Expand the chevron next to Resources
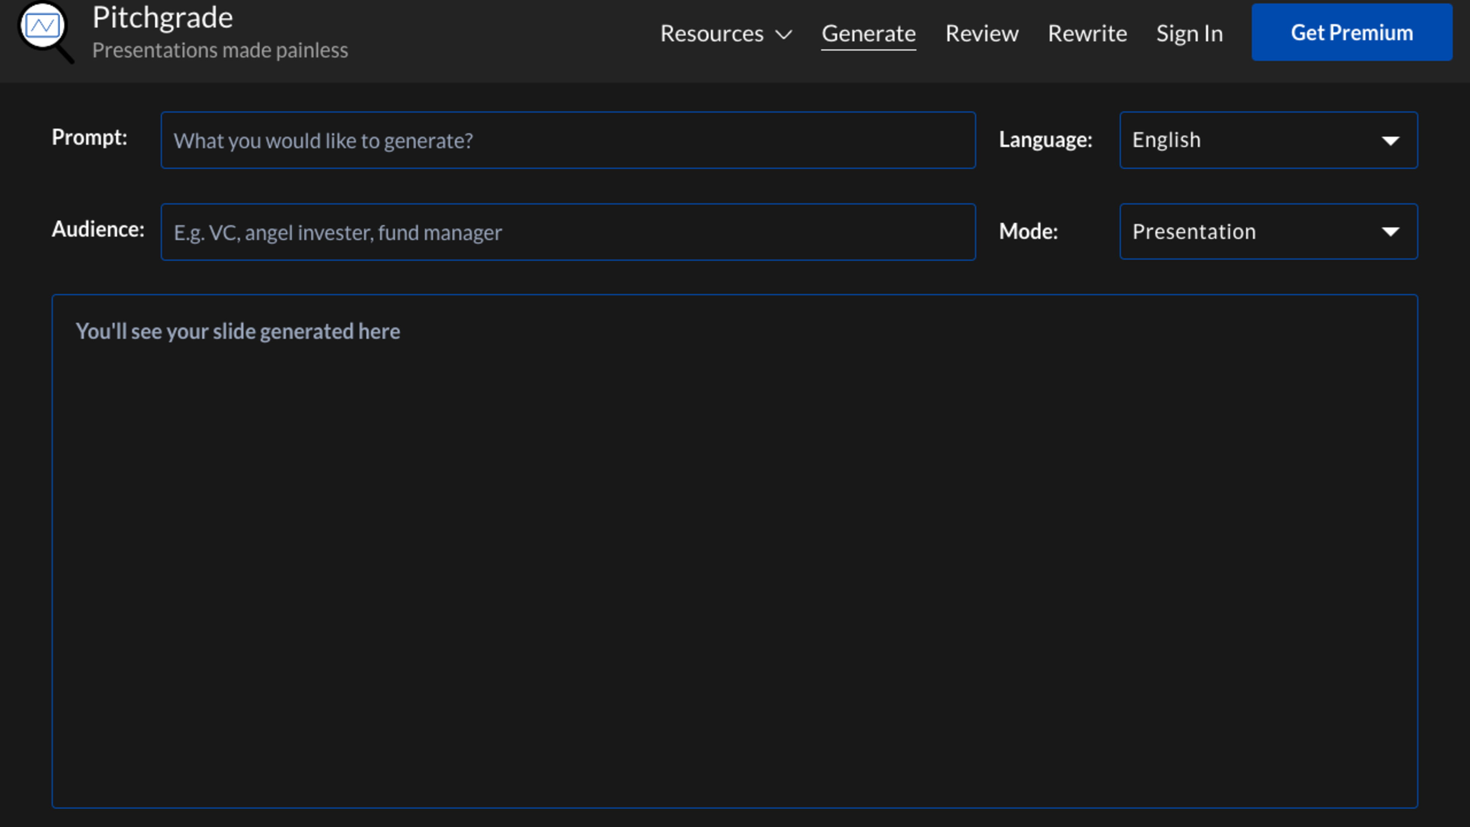Viewport: 1470px width, 827px height. [x=784, y=34]
